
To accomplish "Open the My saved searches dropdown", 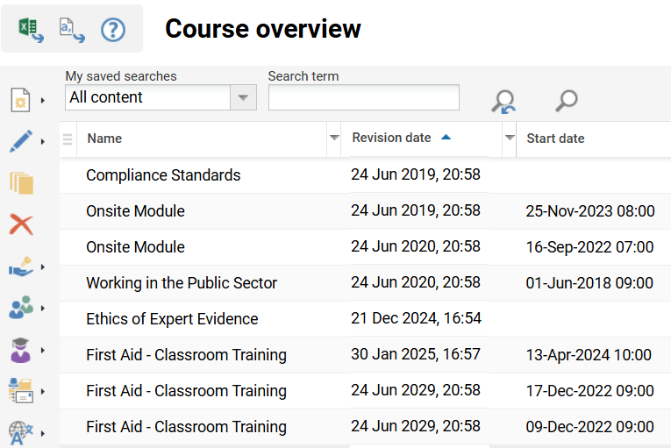I will [243, 97].
